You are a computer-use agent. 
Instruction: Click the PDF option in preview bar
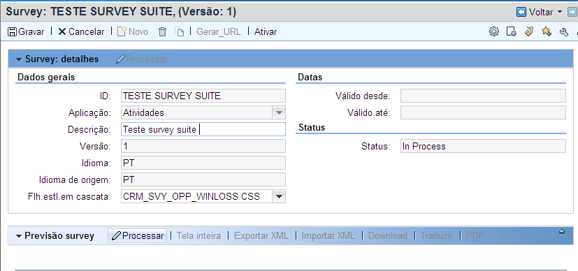475,235
